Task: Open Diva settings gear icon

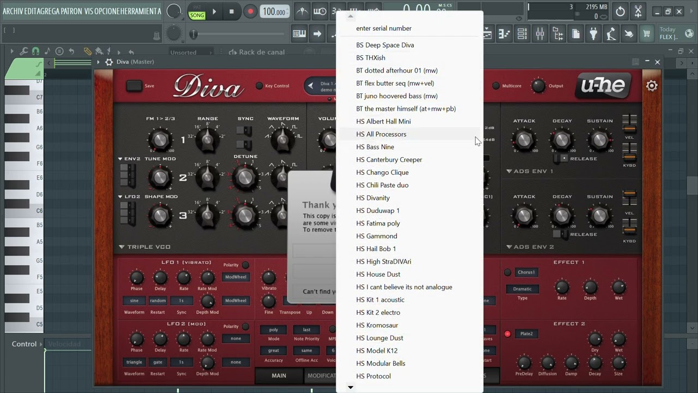Action: [x=652, y=86]
